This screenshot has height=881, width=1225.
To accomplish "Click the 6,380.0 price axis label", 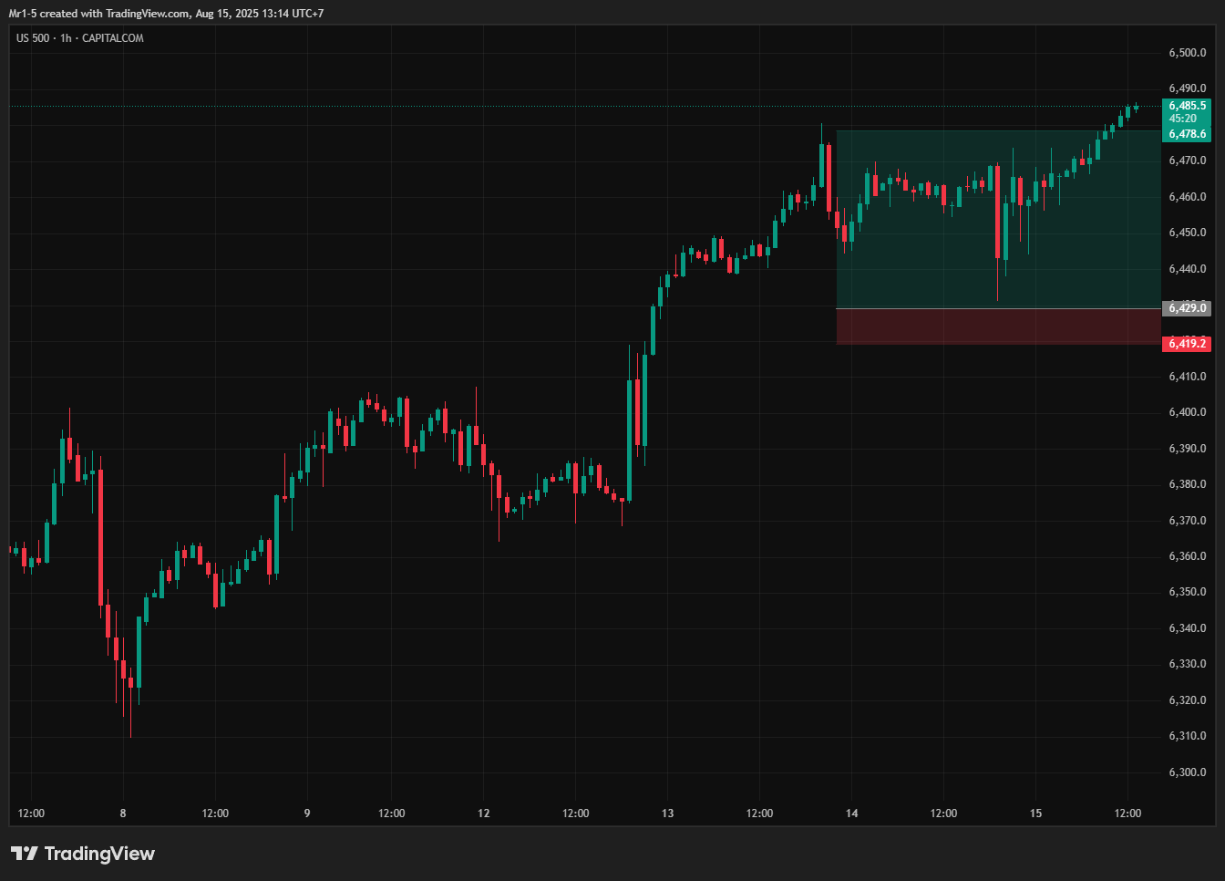I will click(1187, 484).
